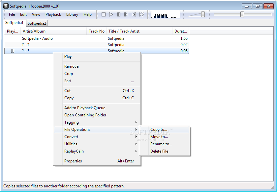This screenshot has height=192, width=277.
Task: Sort by Title / Track Artist header
Action: click(139, 31)
